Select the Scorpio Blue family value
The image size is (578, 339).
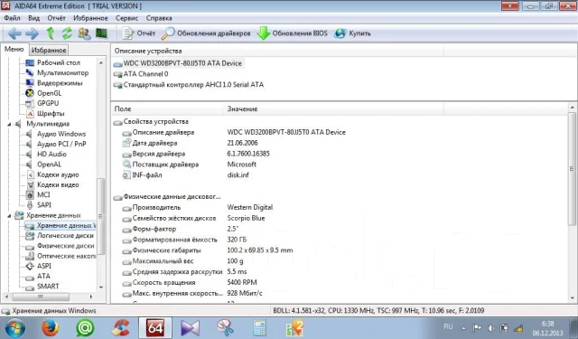(246, 218)
